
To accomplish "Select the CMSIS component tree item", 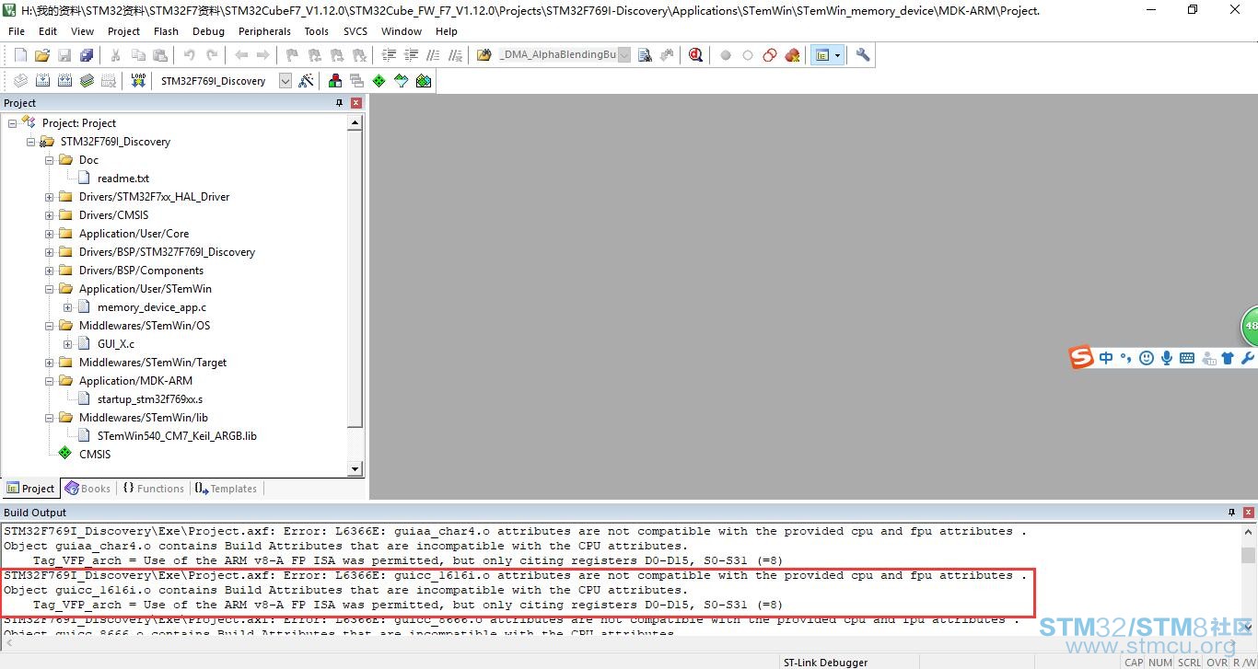I will 95,455.
